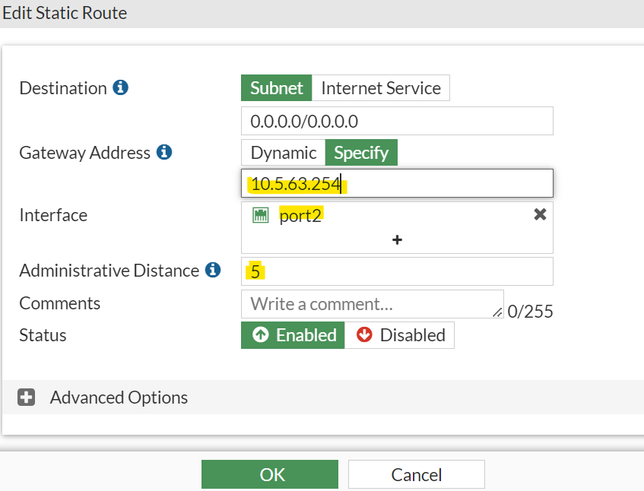Click the Administrative Distance input field

[x=397, y=271]
